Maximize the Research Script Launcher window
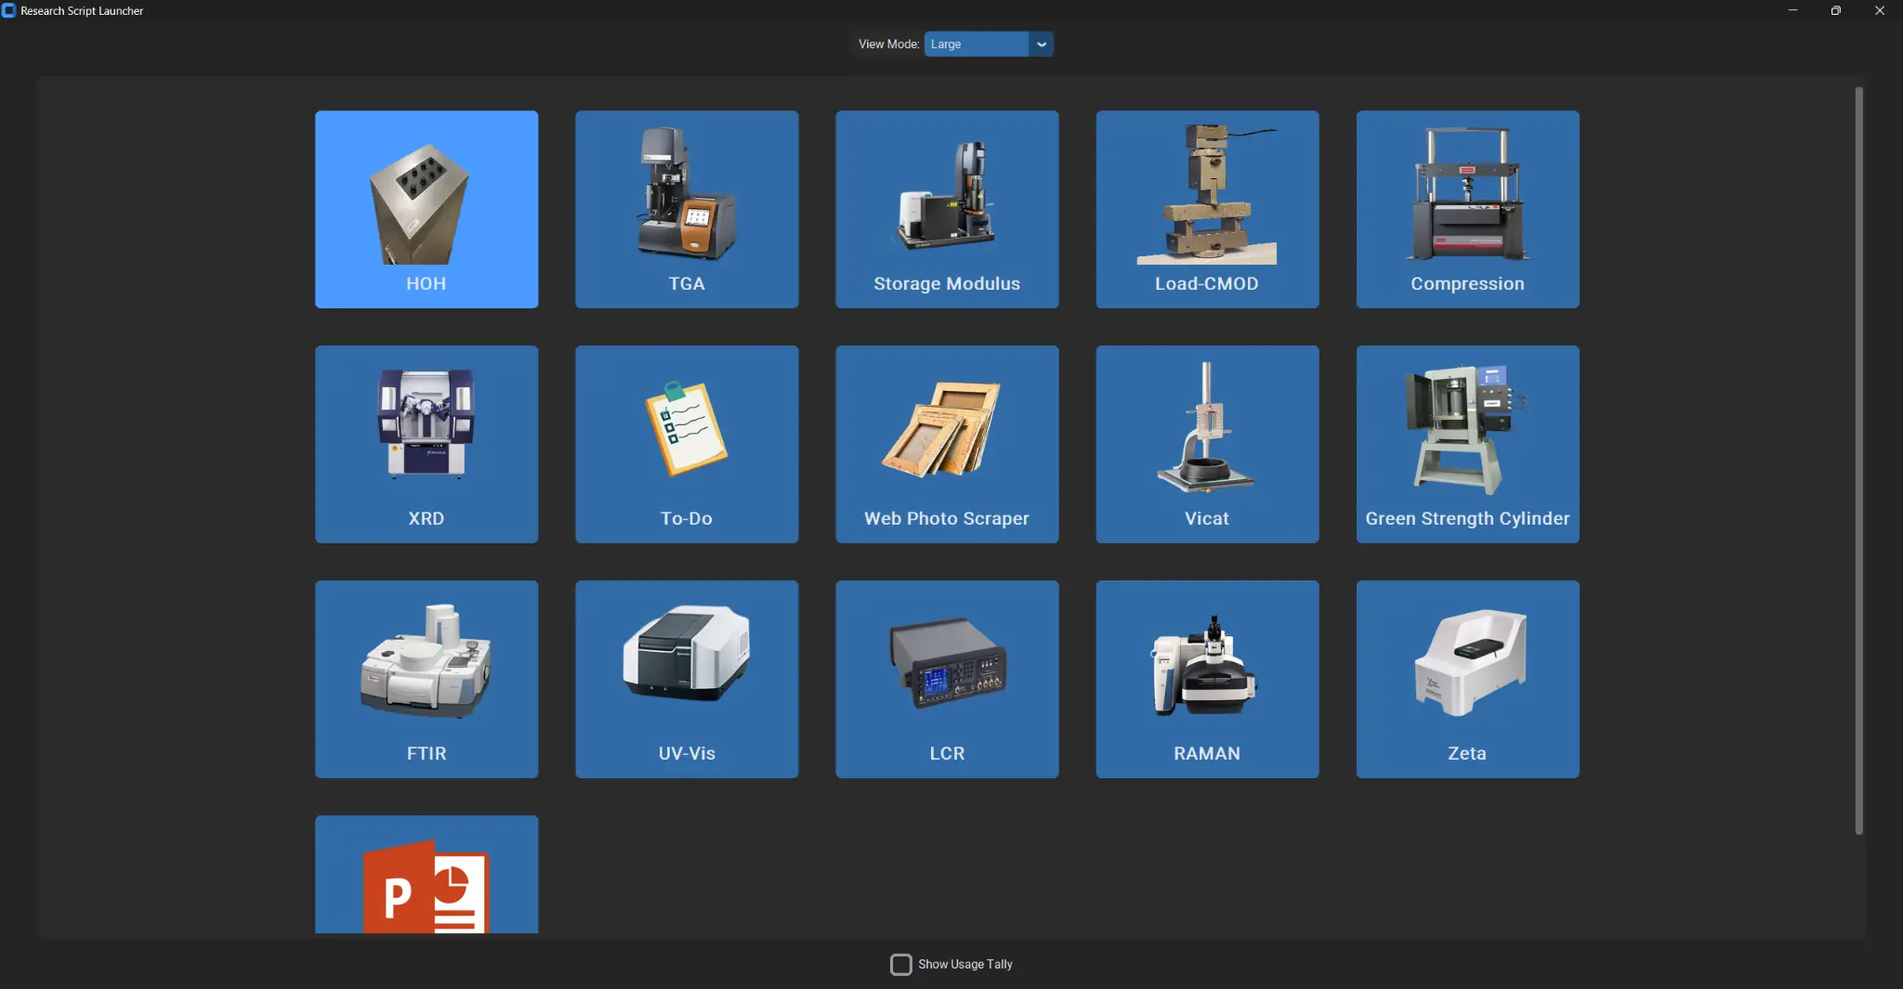Screen dimensions: 1903x989 tap(1835, 11)
